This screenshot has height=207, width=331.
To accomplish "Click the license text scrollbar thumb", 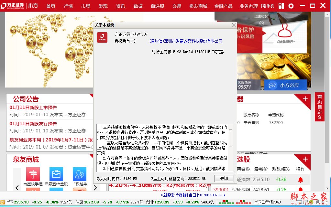I will coord(230,138).
